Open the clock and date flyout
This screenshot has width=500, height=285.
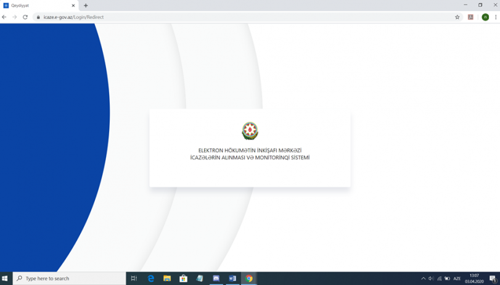[x=474, y=278]
